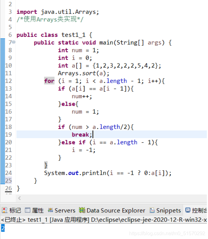Click the console output value 2

[3, 228]
